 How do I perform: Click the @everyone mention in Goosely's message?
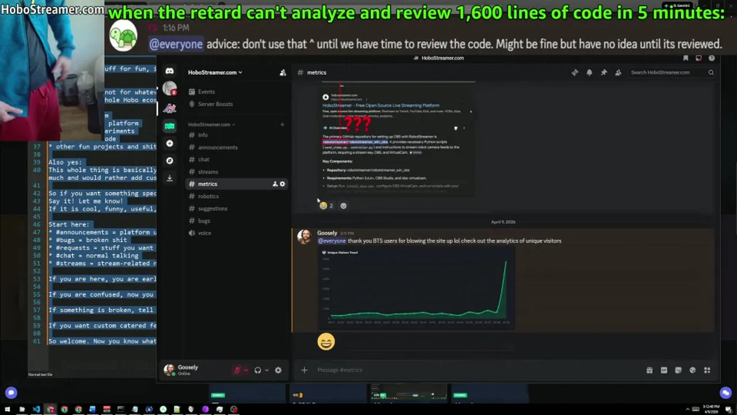point(332,241)
